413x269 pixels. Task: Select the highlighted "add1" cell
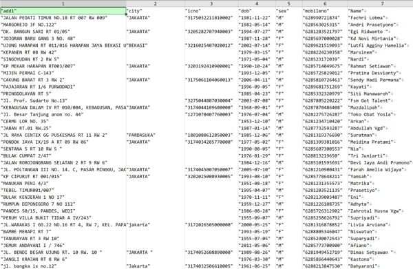(63, 11)
